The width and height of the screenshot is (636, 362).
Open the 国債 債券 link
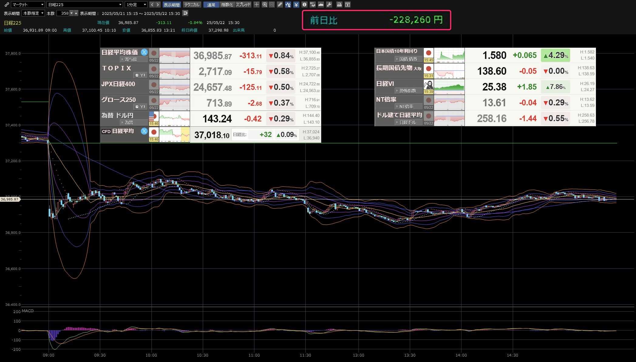click(409, 59)
